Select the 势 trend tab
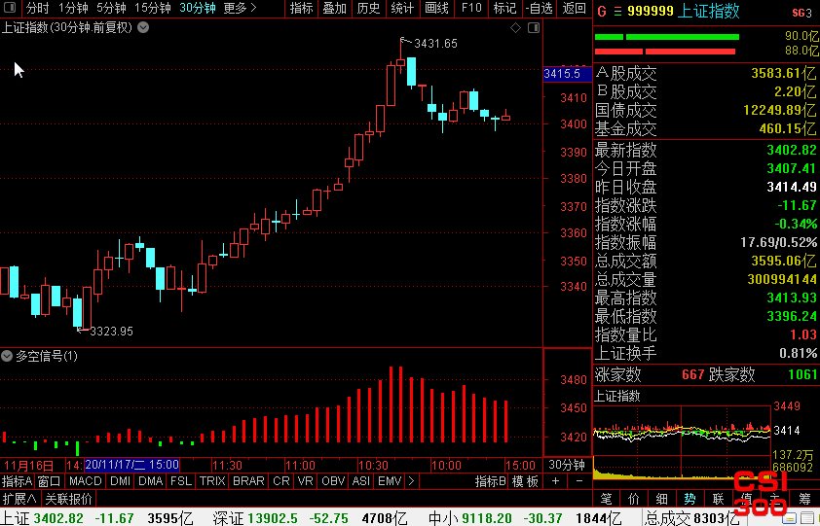The width and height of the screenshot is (820, 526). tap(690, 499)
